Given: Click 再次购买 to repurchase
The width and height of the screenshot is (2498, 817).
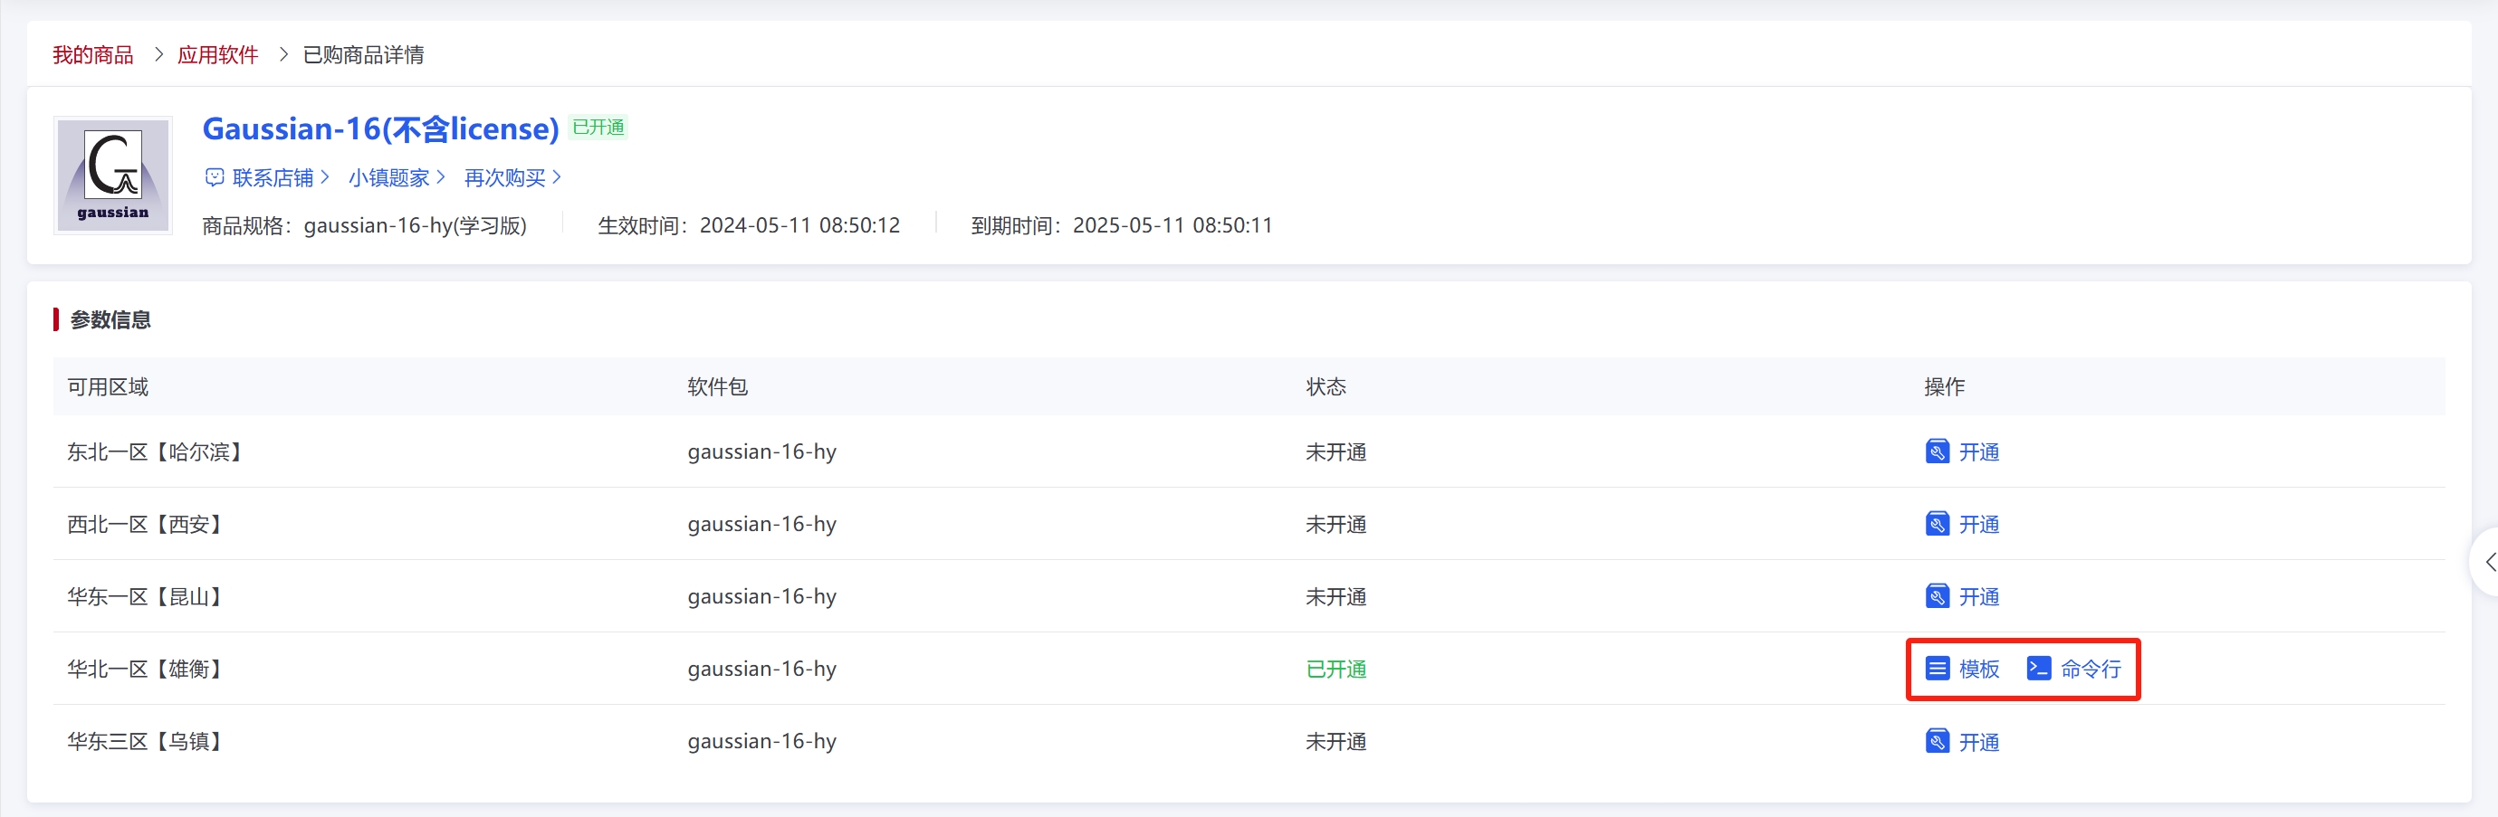Looking at the screenshot, I should tap(504, 177).
